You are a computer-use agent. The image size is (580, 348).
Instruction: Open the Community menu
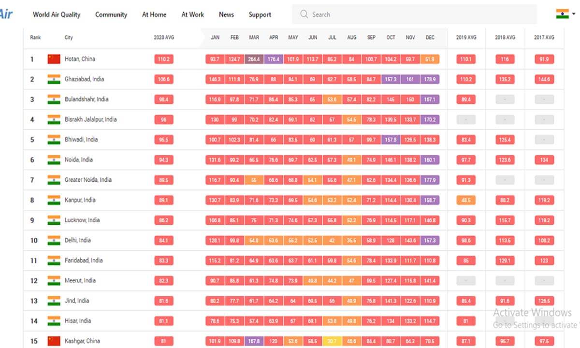click(x=111, y=14)
